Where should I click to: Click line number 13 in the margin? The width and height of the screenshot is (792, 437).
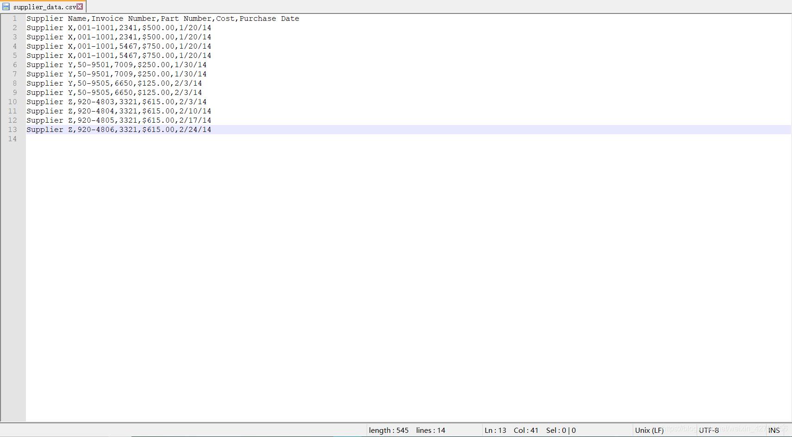[12, 130]
